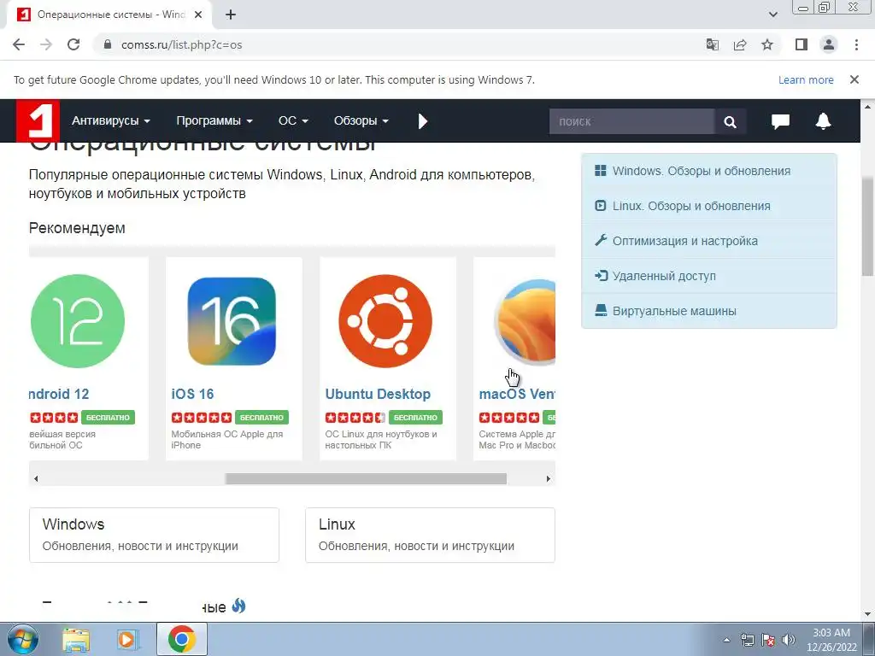This screenshot has height=656, width=875.
Task: Open the Ubuntu Desktop title link
Action: pyautogui.click(x=378, y=394)
